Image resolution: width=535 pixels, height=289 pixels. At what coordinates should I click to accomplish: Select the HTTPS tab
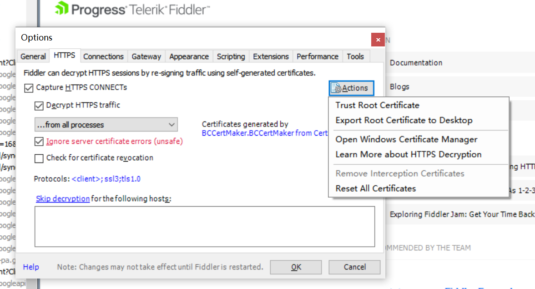[x=65, y=55]
